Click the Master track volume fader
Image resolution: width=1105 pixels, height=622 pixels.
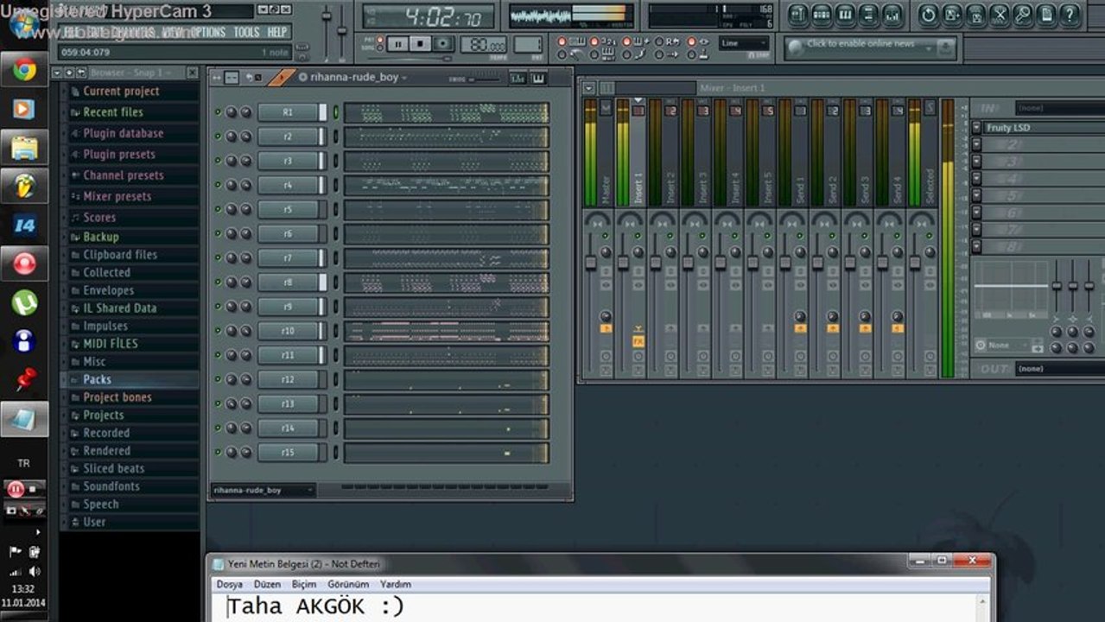tap(591, 263)
